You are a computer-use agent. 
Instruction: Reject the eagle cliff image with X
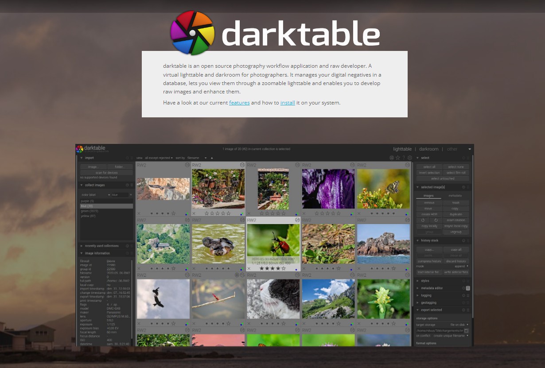click(x=139, y=213)
